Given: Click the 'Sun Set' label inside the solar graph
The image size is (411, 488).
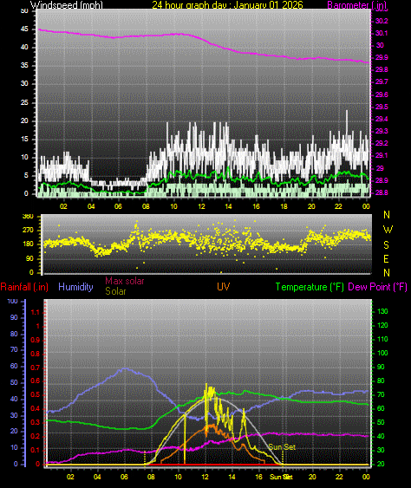Looking at the screenshot, I should tap(282, 447).
